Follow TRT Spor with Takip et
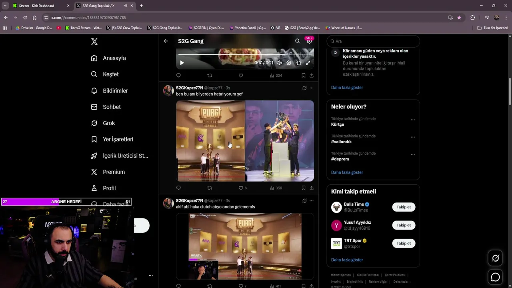The height and width of the screenshot is (288, 512). pyautogui.click(x=404, y=243)
